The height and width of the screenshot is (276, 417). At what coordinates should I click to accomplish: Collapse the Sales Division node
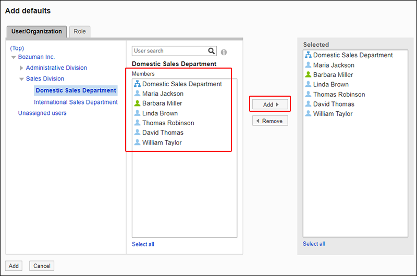click(21, 79)
